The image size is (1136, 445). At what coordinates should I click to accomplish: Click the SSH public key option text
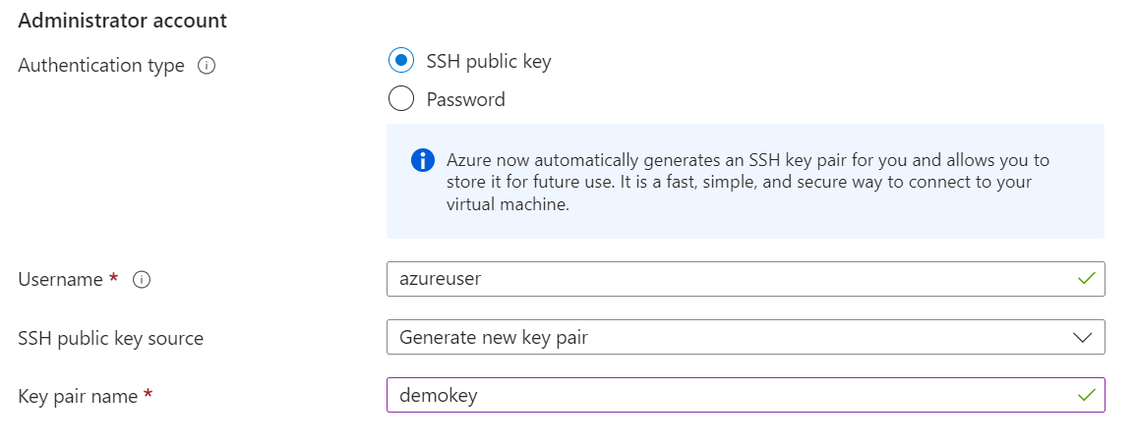point(489,62)
